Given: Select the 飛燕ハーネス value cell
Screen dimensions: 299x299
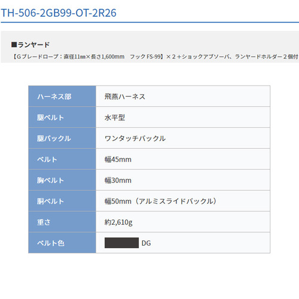Looking at the screenshot, I should pos(183,96).
